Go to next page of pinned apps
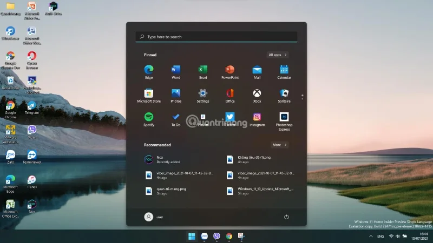Image resolution: width=433 pixels, height=243 pixels. pyautogui.click(x=303, y=99)
